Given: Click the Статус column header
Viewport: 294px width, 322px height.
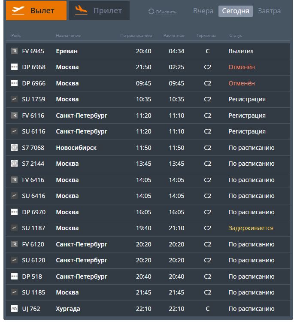Looking at the screenshot, I should point(236,36).
